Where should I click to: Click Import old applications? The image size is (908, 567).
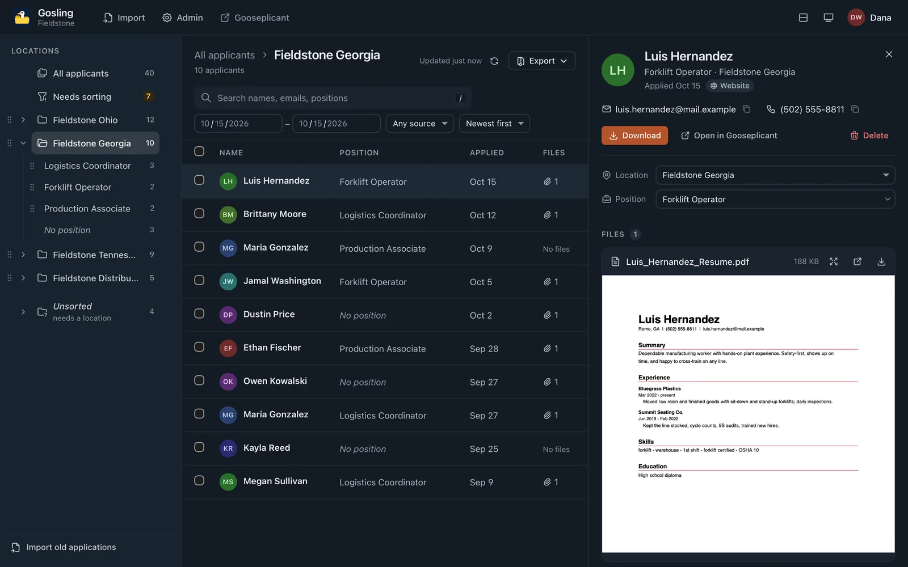point(63,547)
